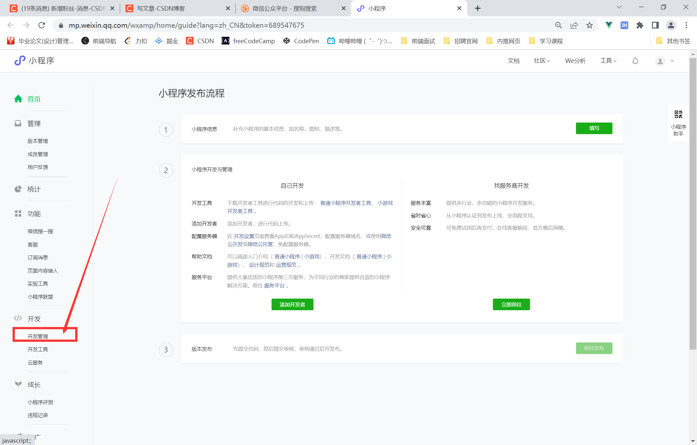
Task: Open the CodePen bookmark
Action: [x=301, y=41]
